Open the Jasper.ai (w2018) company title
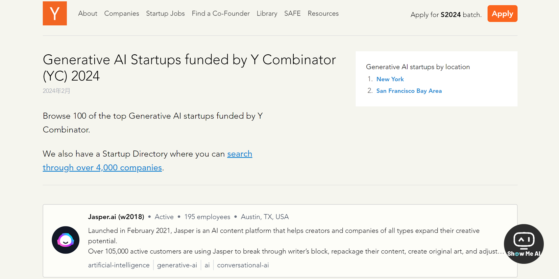Image resolution: width=559 pixels, height=279 pixels. coord(116,217)
